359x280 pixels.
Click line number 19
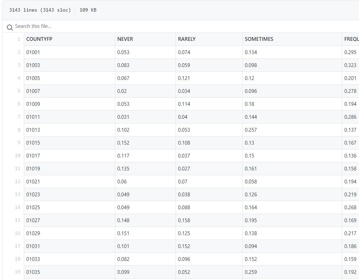point(18,272)
